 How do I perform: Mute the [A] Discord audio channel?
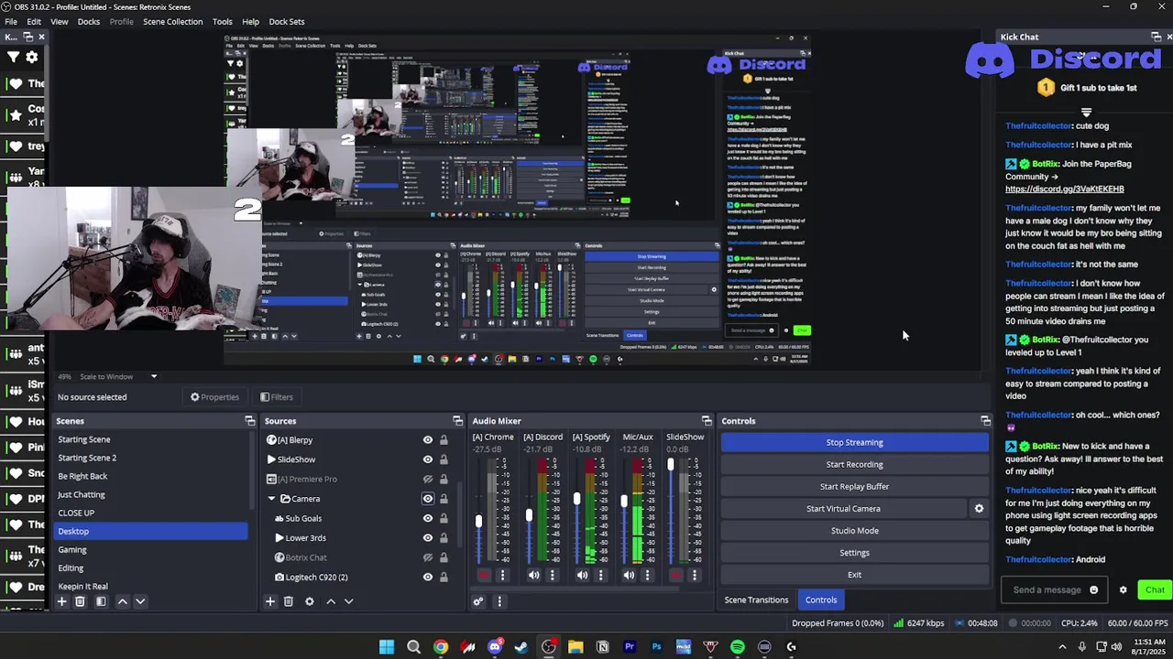(533, 575)
